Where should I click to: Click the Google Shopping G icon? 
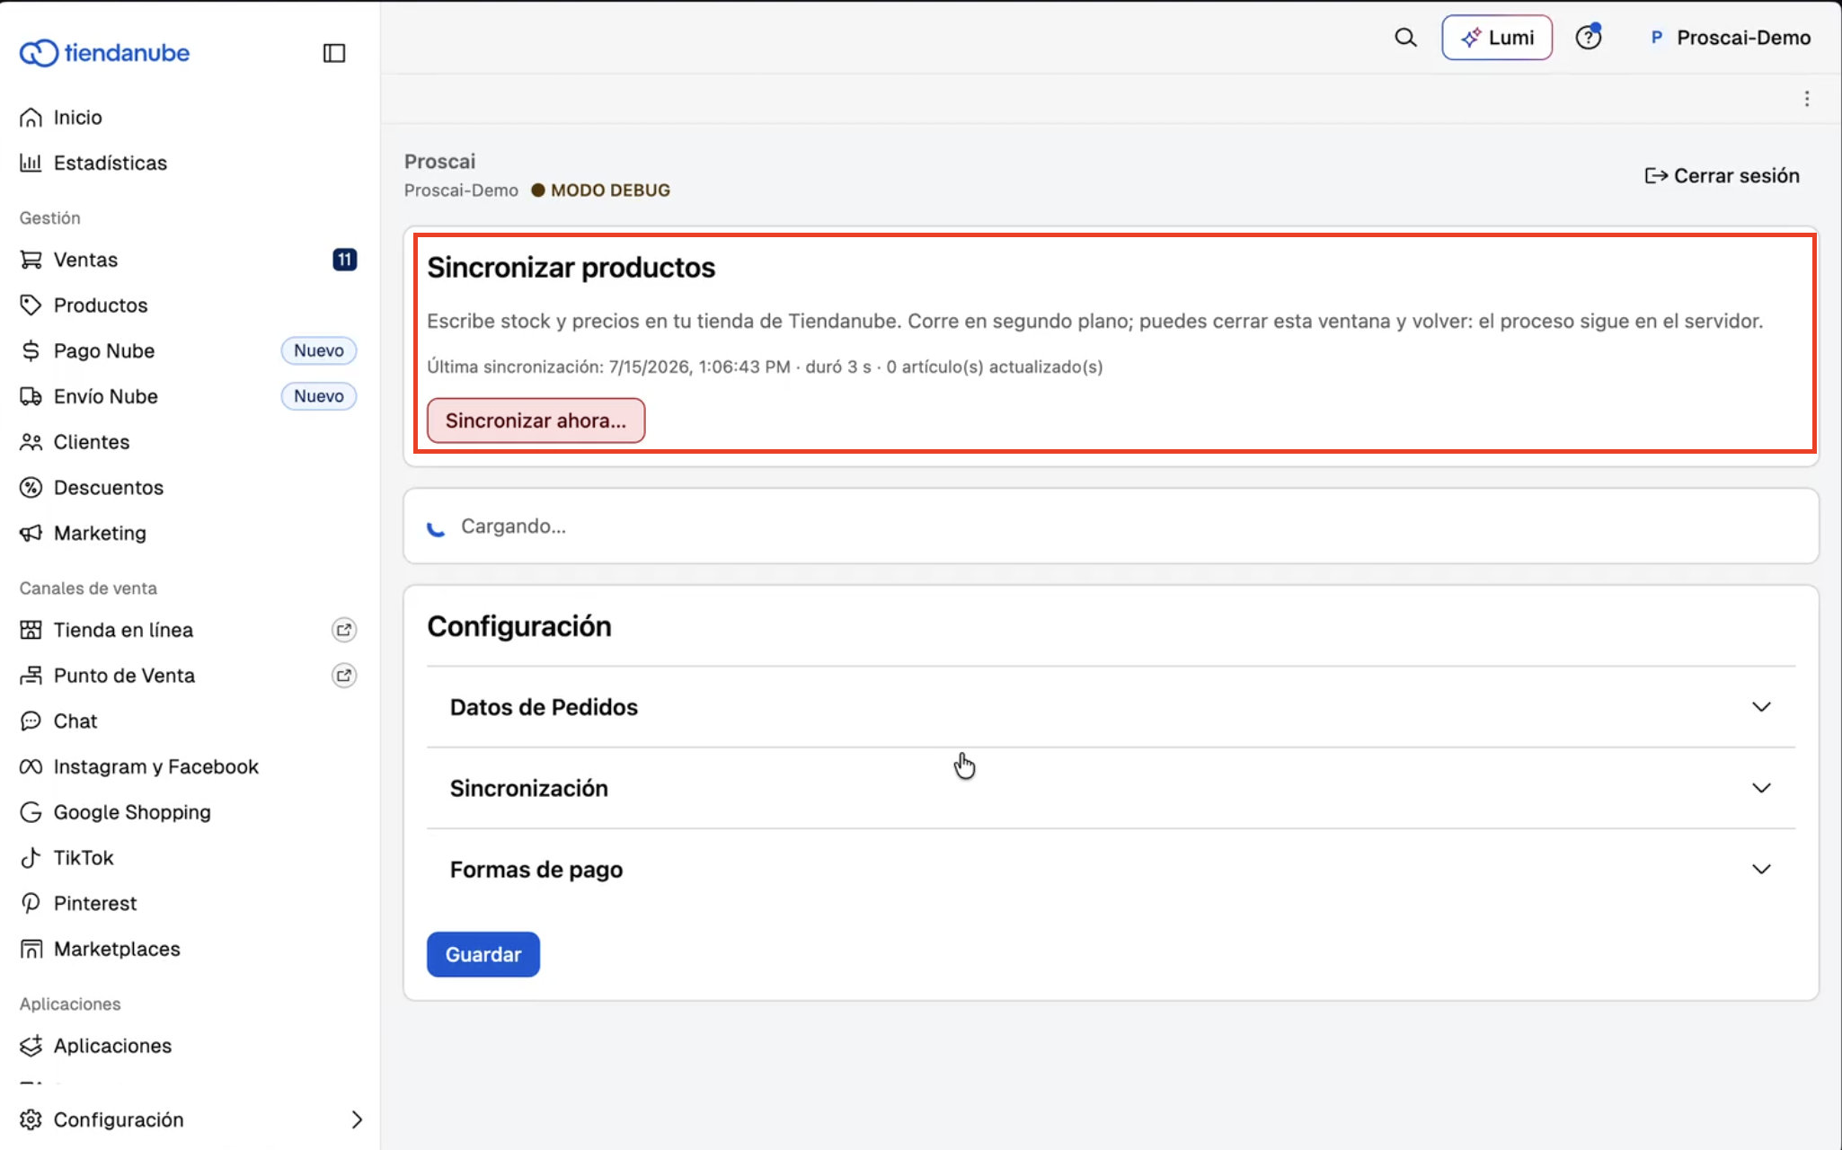tap(31, 813)
